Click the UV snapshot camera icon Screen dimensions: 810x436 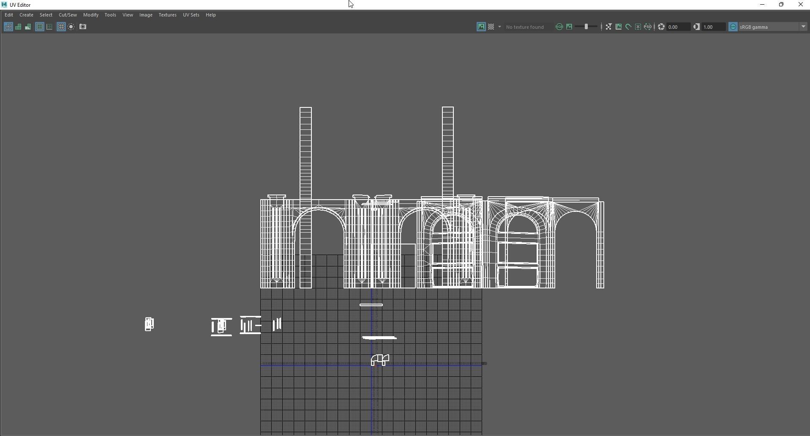pos(83,27)
